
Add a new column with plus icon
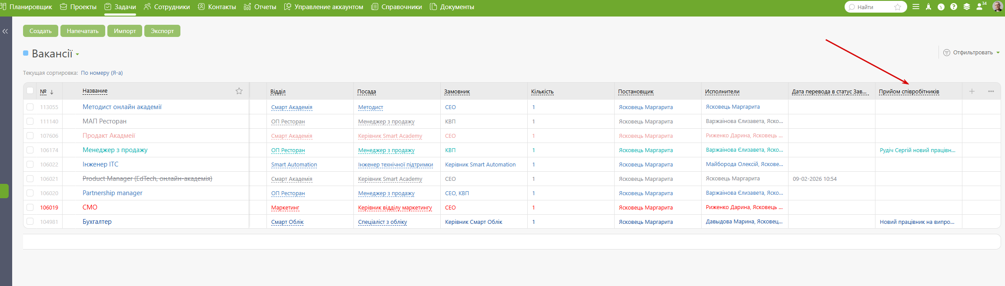pos(972,91)
